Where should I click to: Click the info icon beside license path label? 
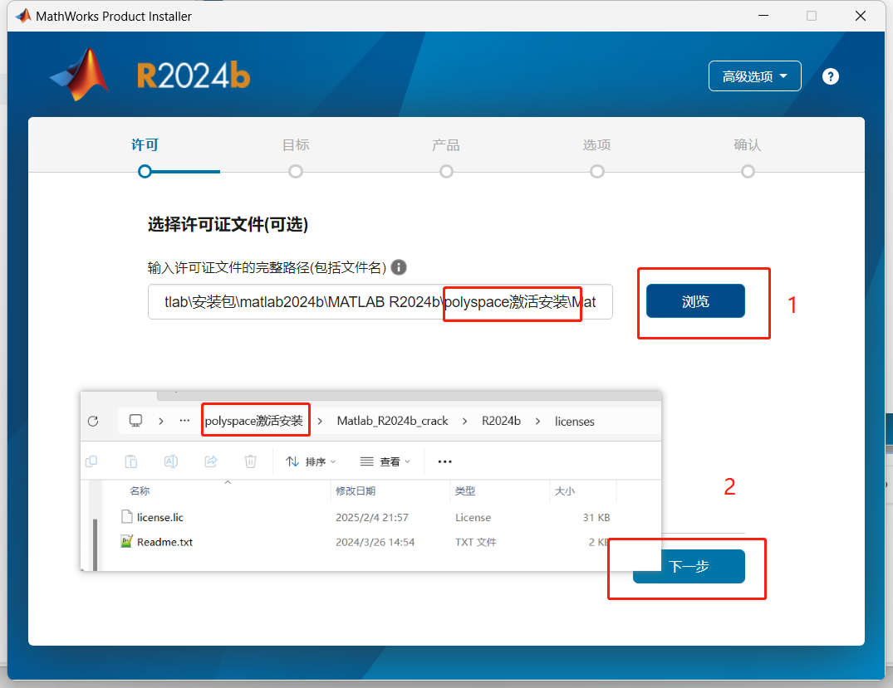[x=399, y=267]
